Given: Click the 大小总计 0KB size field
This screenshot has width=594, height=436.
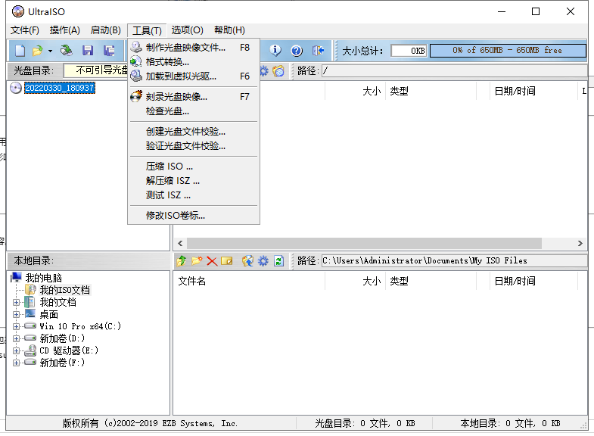Looking at the screenshot, I should click(409, 51).
